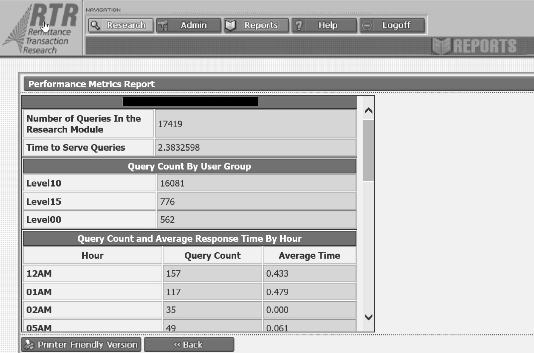Click the Help question mark icon
This screenshot has width=534, height=353.
pos(299,25)
